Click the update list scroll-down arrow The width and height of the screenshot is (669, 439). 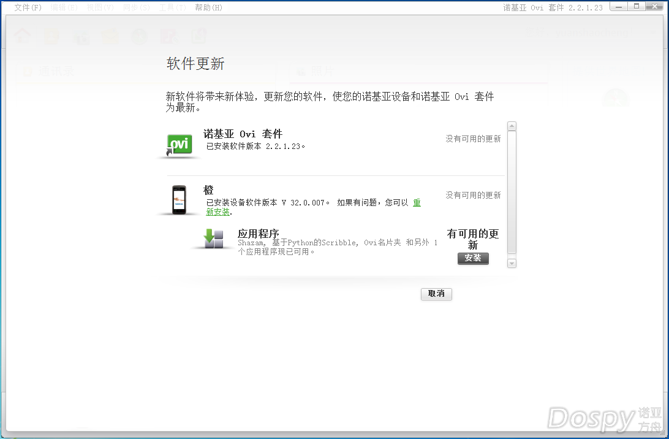pos(512,264)
